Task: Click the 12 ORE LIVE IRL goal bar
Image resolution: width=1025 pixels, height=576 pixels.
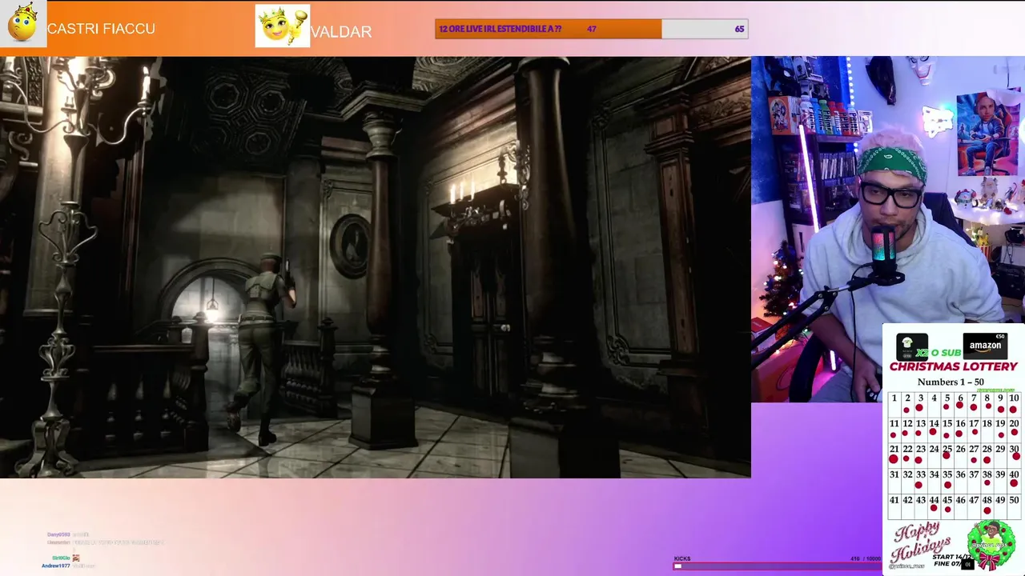Action: 591,29
